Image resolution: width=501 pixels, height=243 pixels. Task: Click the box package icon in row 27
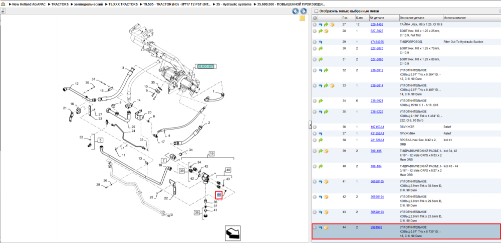tap(332, 24)
